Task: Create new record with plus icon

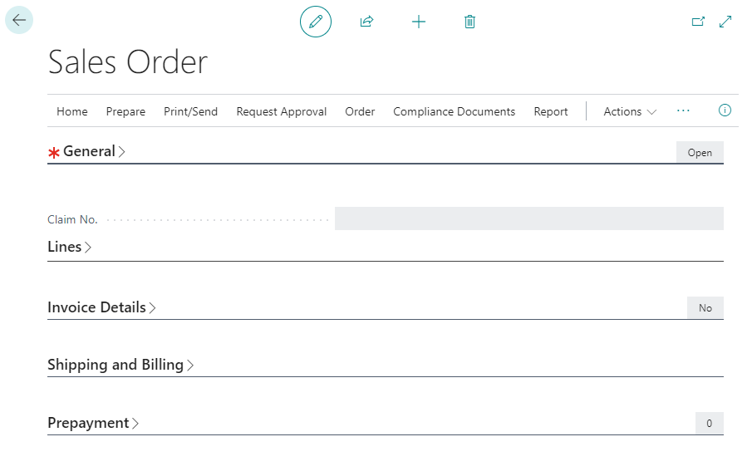Action: [419, 22]
